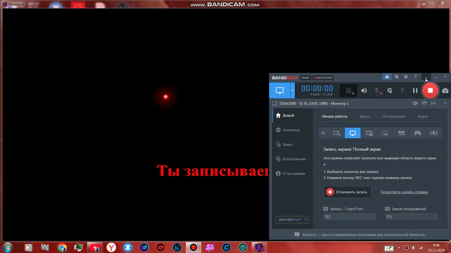
Task: Click the BANDICUT button
Action: pos(292,219)
